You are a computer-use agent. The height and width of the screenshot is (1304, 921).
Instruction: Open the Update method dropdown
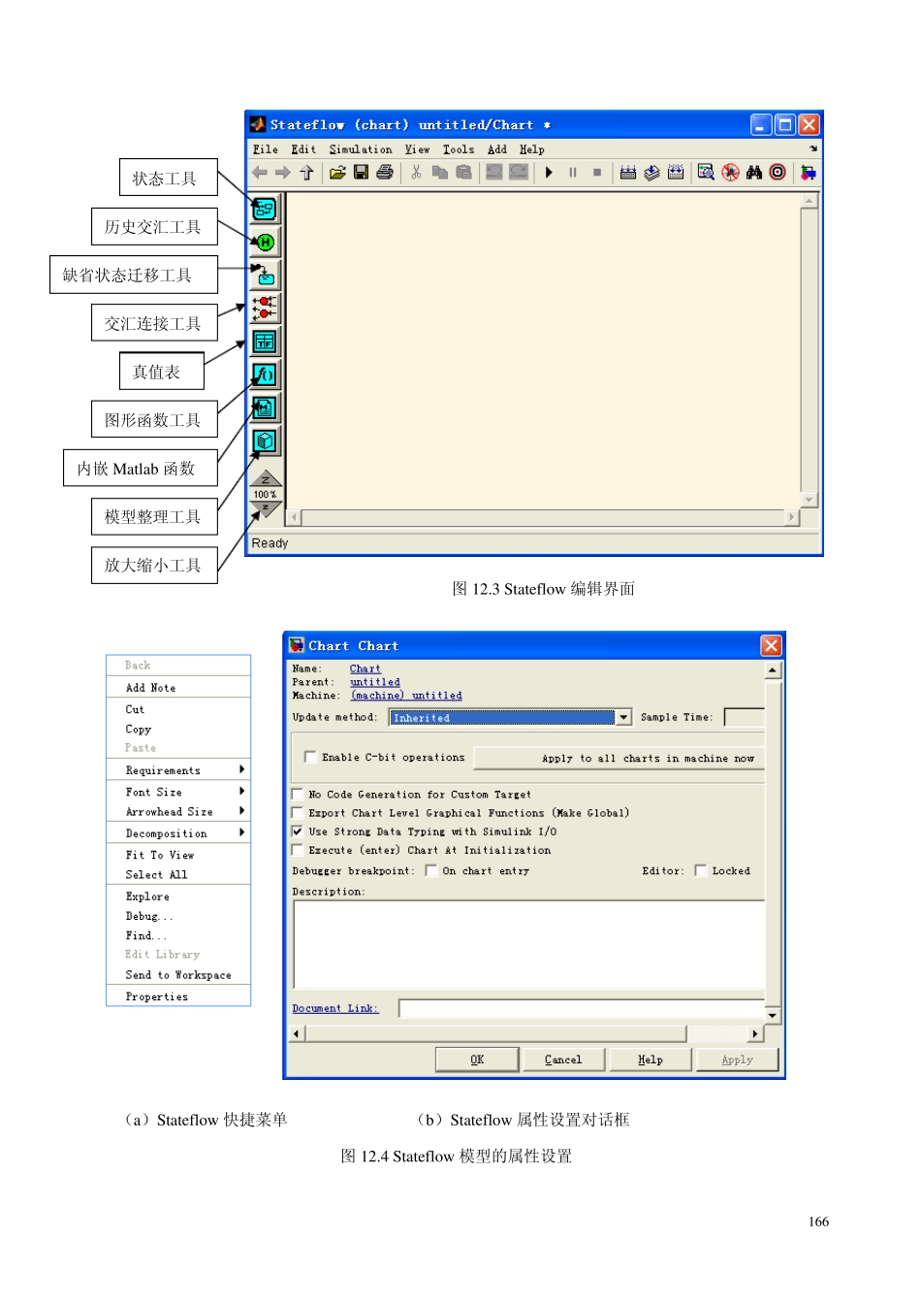coord(624,717)
